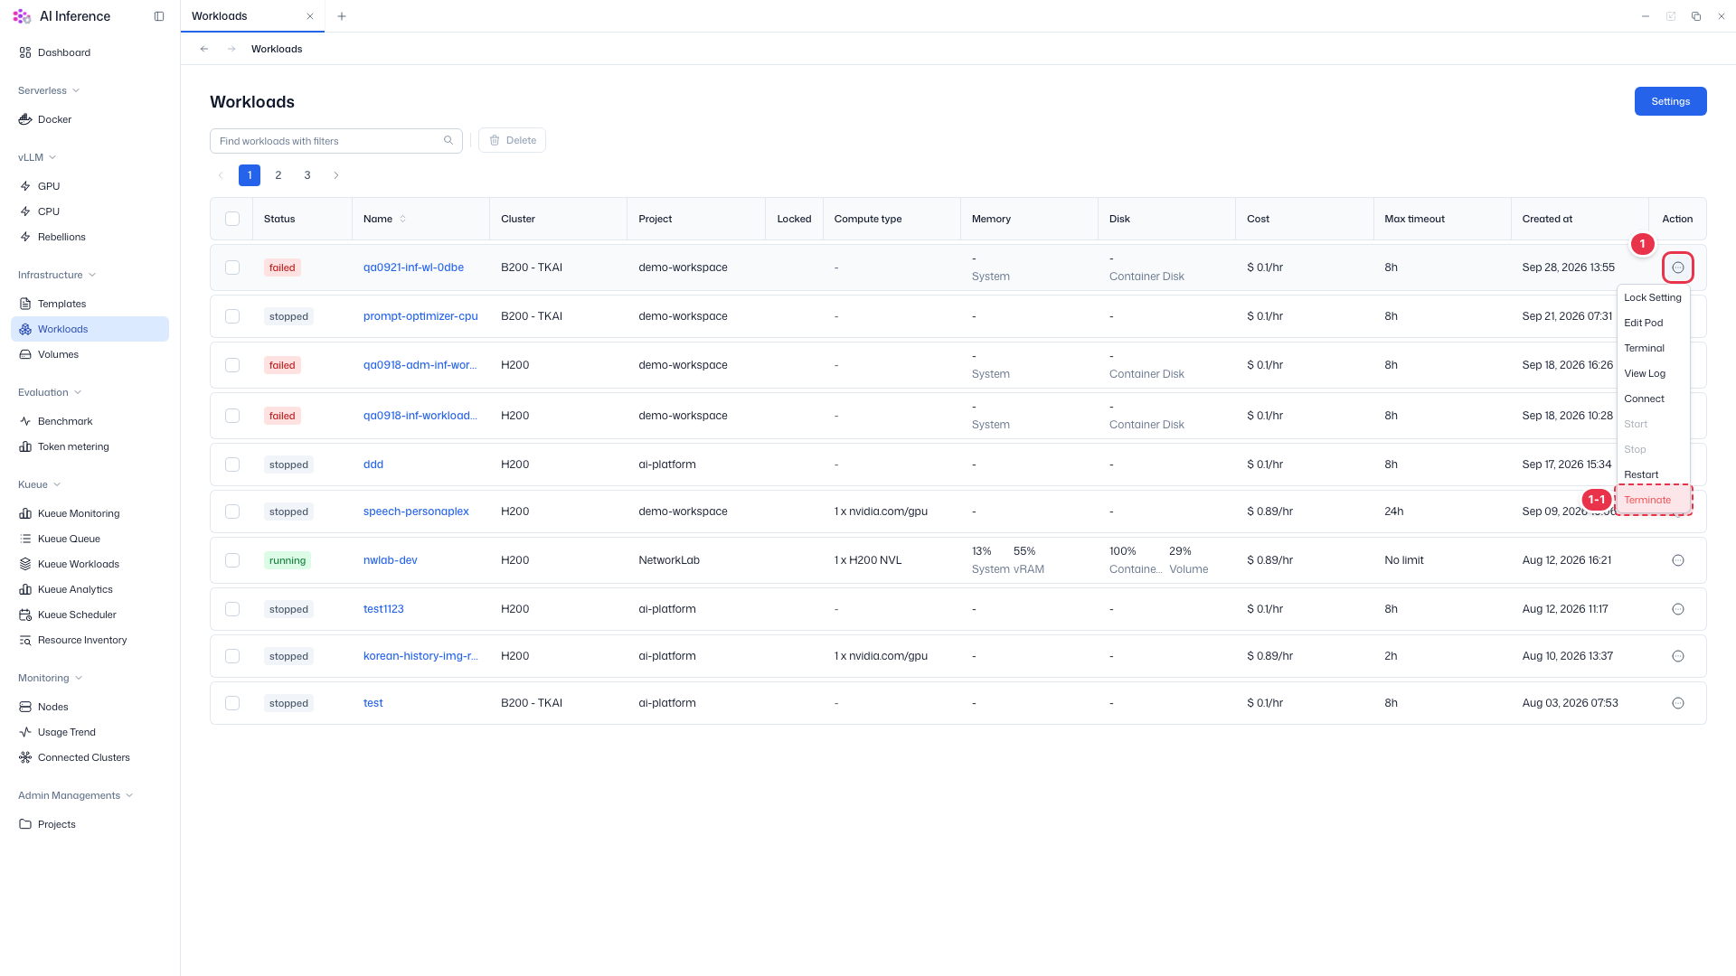Open Projects folder icon

click(25, 824)
